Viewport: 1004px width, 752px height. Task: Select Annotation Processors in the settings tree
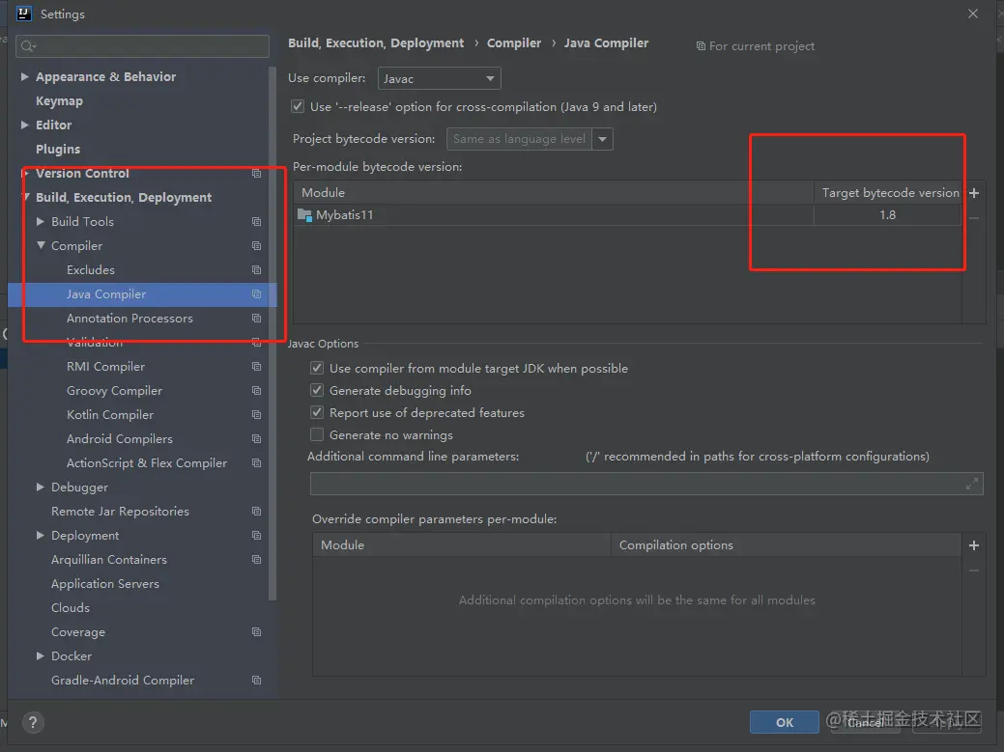coord(129,319)
